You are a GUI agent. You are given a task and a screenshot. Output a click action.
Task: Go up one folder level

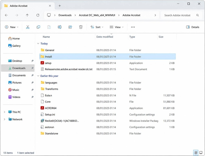(27, 15)
